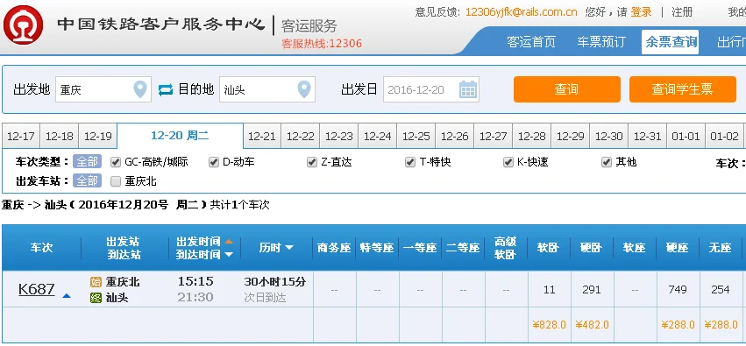Click departure time 15:15
Screen dimensions: 746x346
[x=195, y=281]
